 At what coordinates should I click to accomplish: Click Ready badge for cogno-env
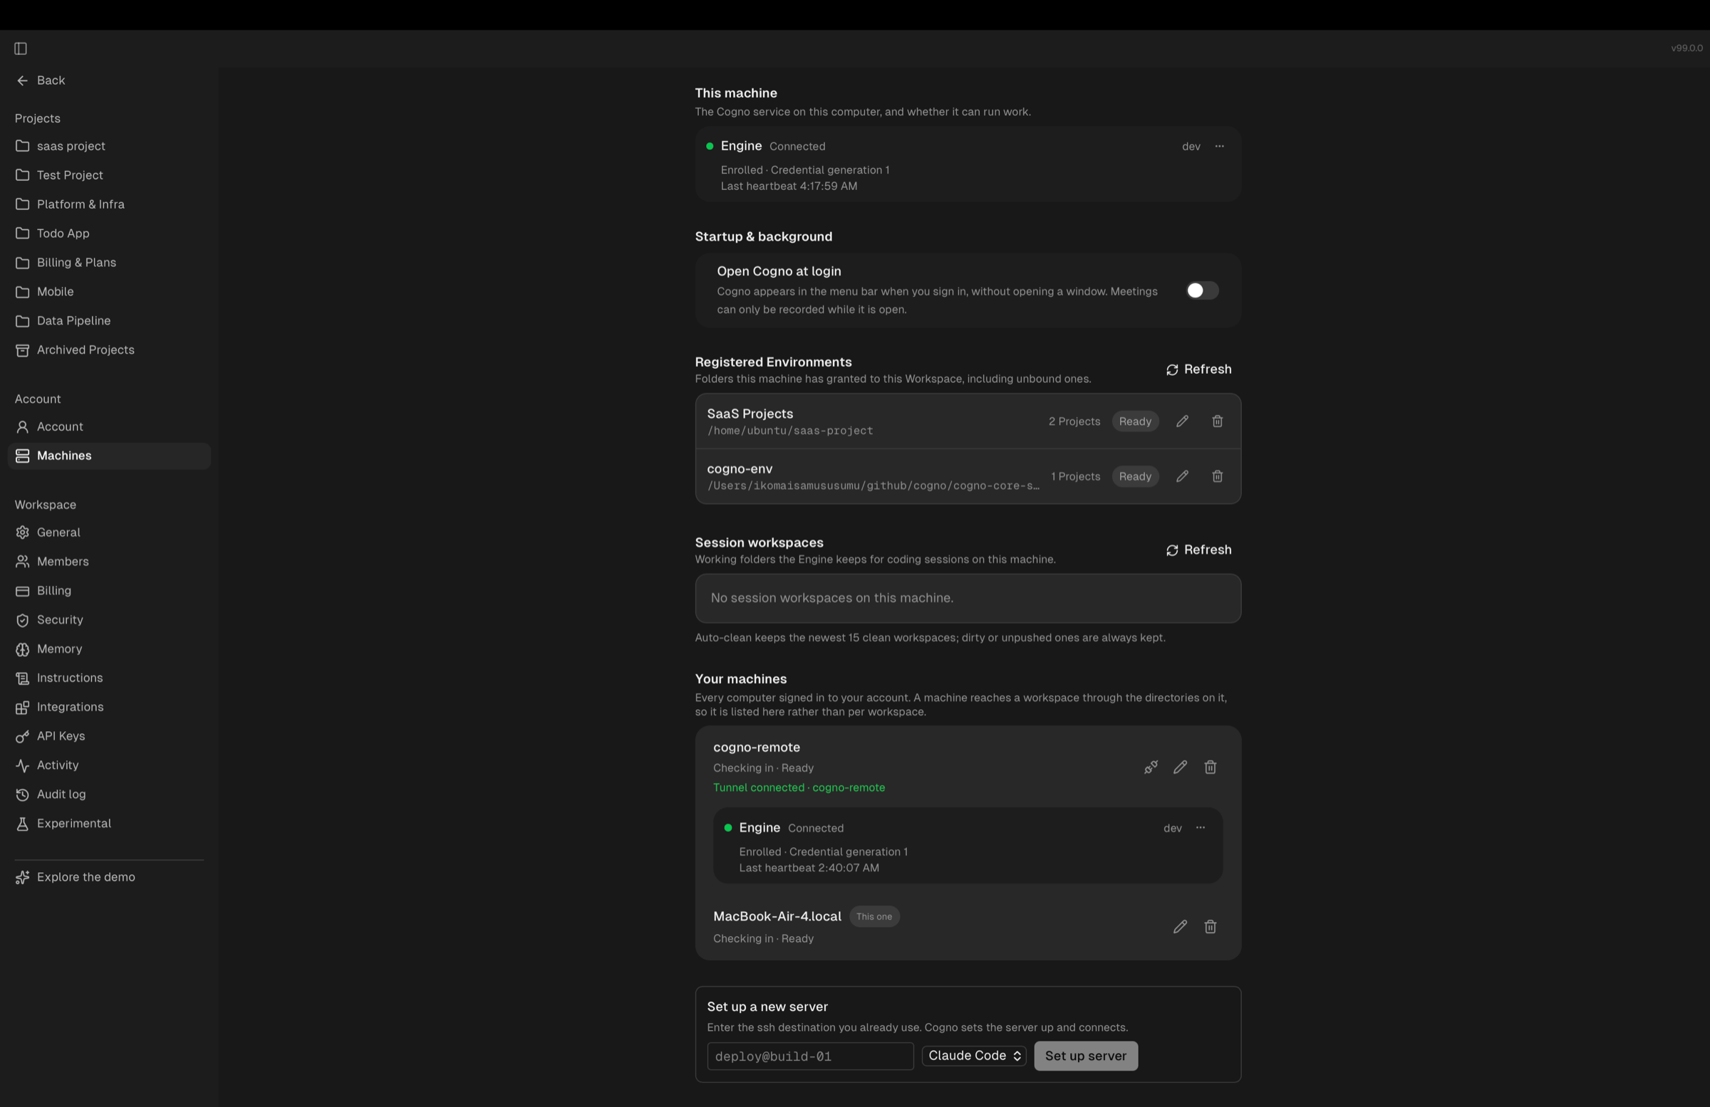1135,477
